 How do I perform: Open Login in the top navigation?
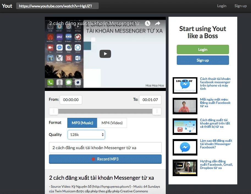coord(222,6)
